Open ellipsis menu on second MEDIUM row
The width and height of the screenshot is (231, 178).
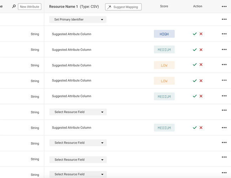pyautogui.click(x=224, y=96)
